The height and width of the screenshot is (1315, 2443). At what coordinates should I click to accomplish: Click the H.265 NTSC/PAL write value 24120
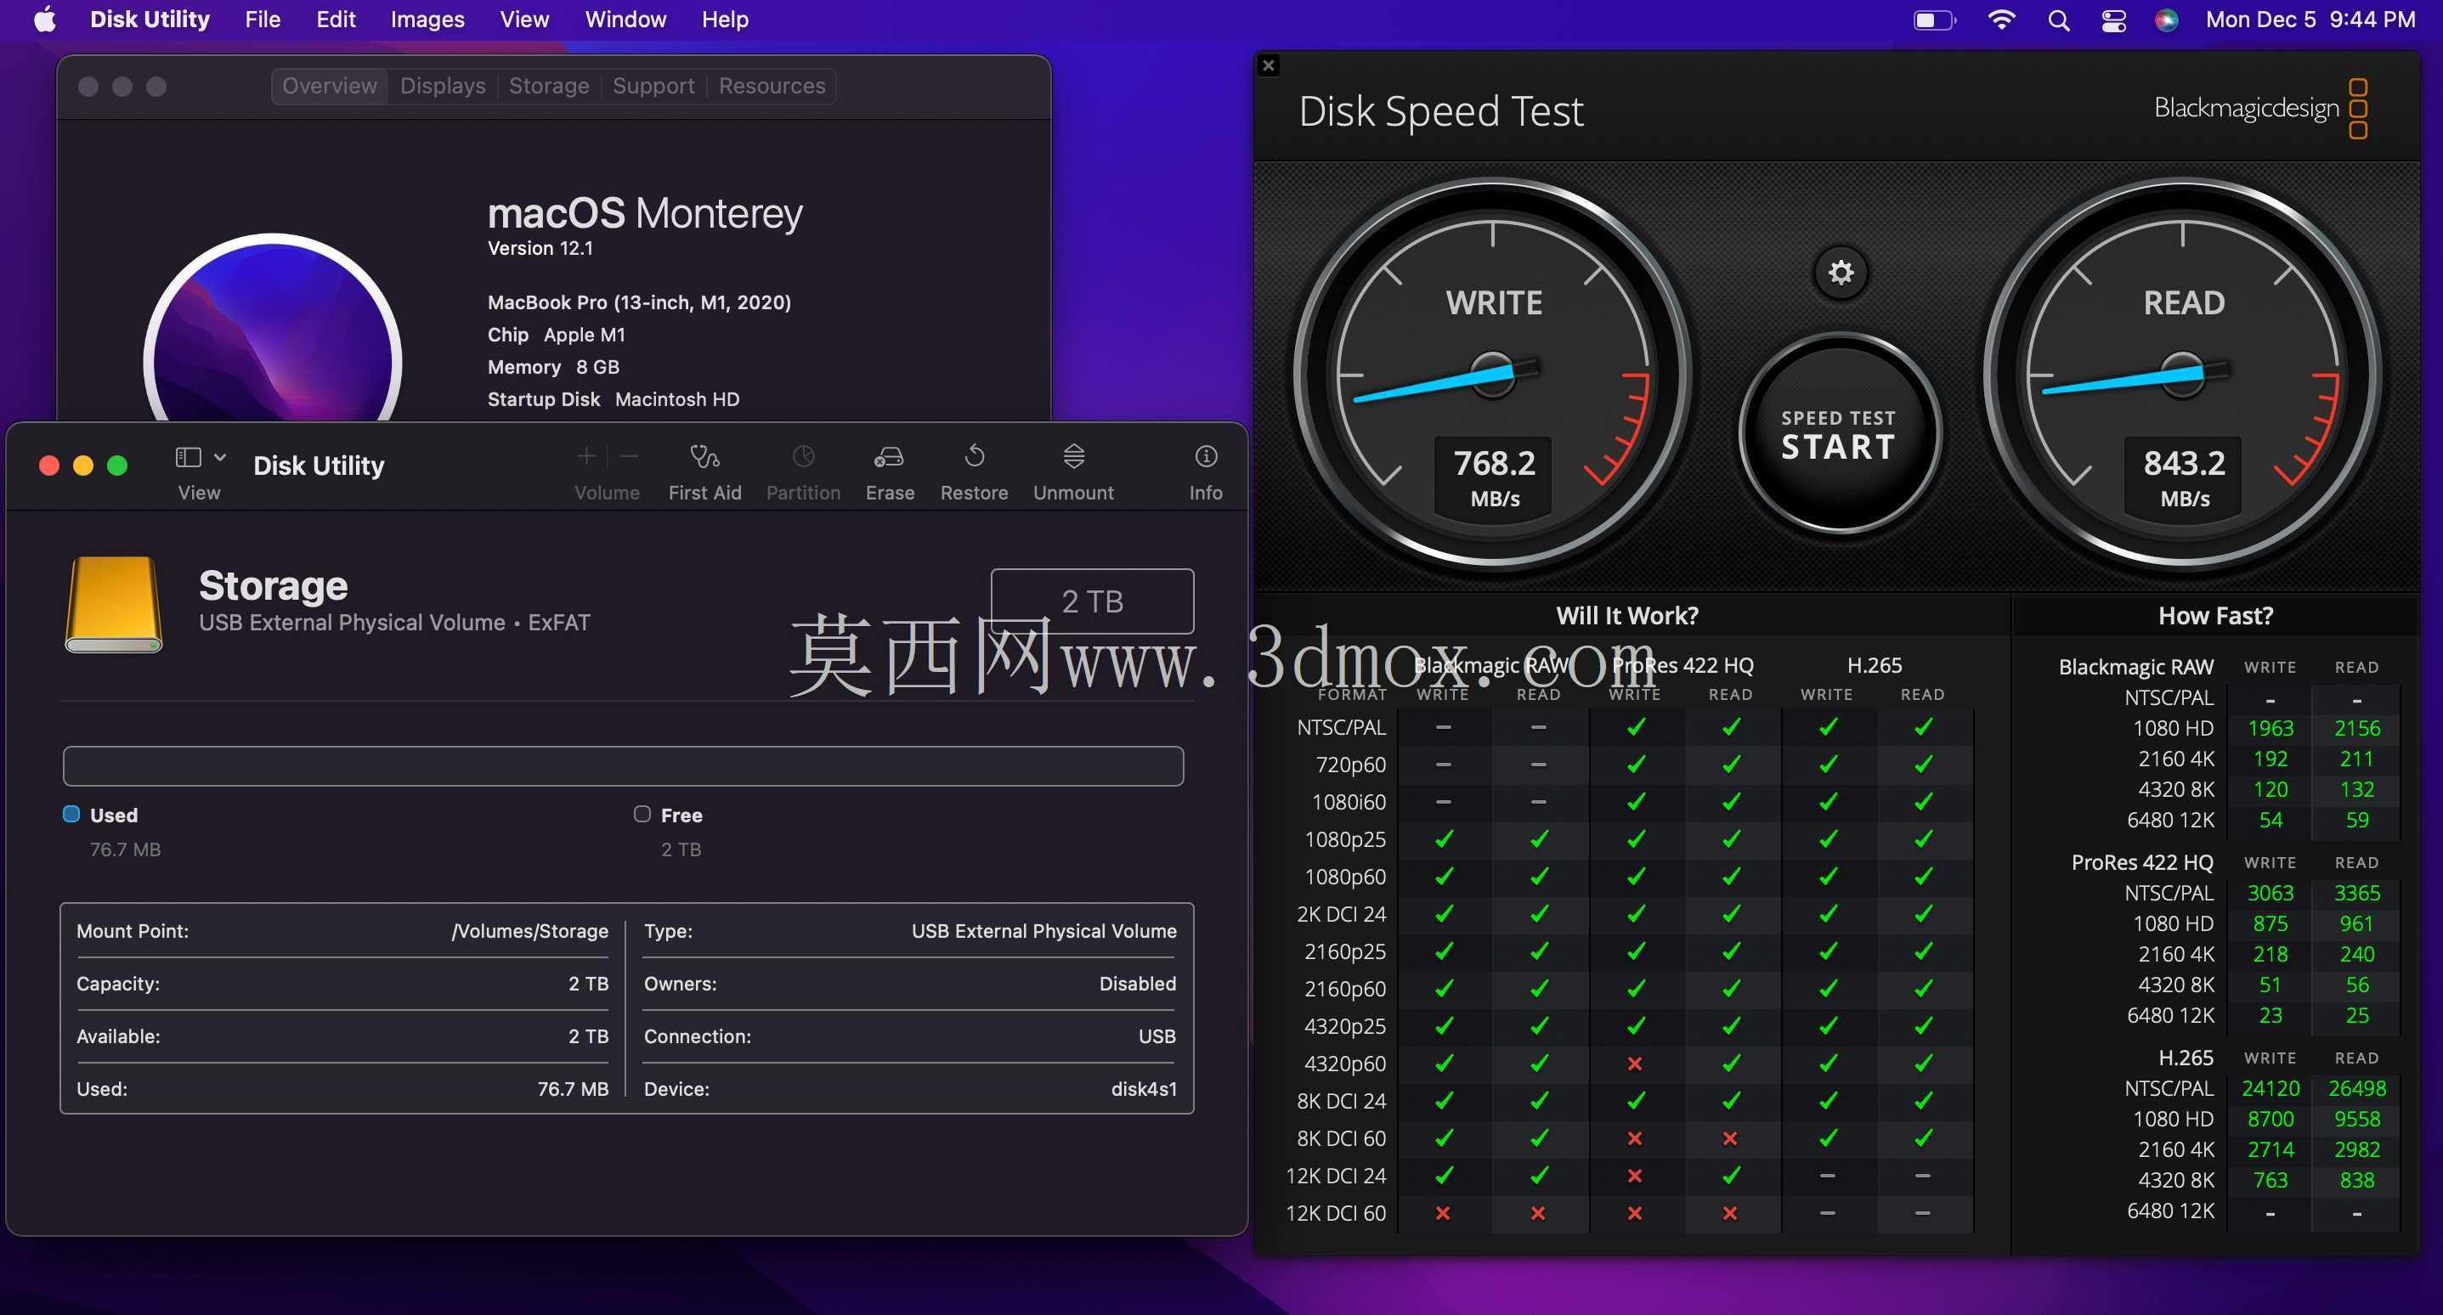point(2271,1088)
